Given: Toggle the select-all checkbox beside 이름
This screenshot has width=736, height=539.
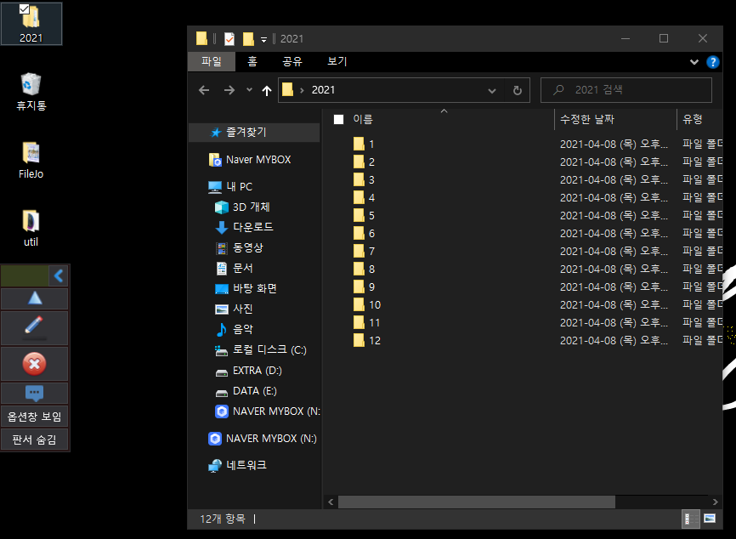Looking at the screenshot, I should 338,120.
